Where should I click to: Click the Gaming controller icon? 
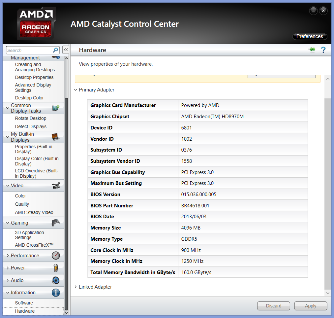pyautogui.click(x=56, y=223)
